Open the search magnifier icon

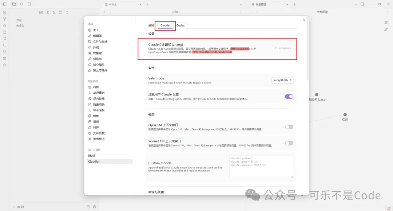[x=21, y=4]
